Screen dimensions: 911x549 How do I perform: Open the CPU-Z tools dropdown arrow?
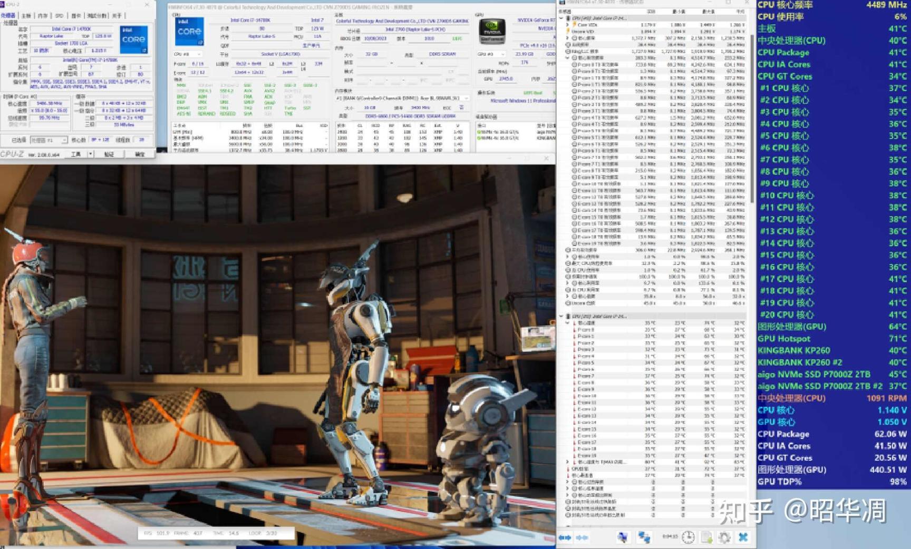pyautogui.click(x=90, y=154)
